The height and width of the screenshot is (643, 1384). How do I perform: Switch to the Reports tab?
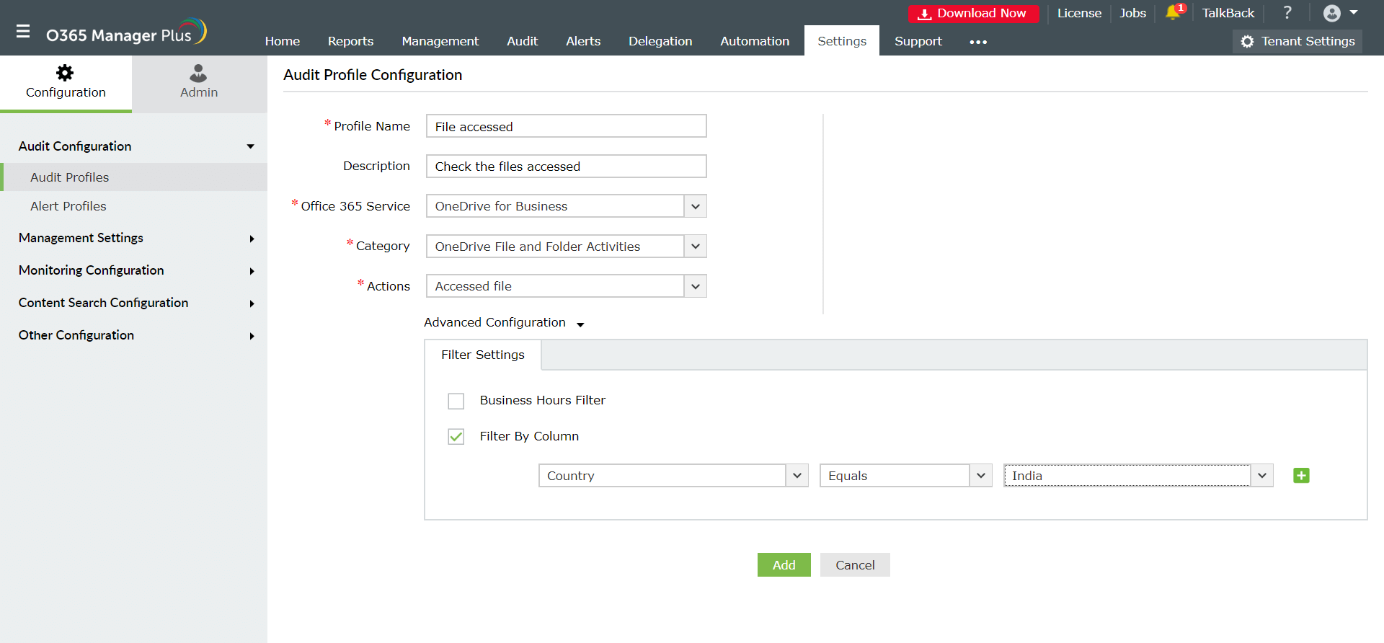coord(350,41)
